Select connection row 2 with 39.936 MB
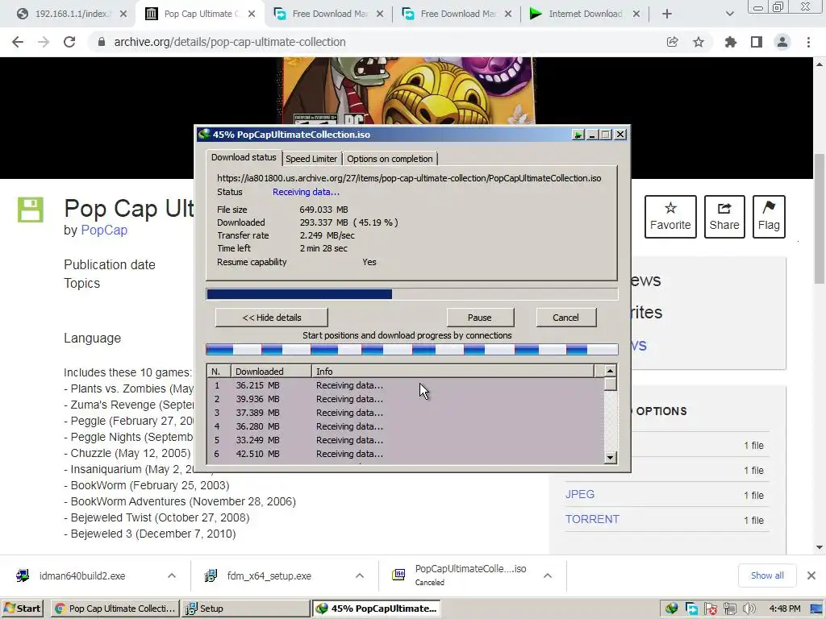826x619 pixels. [405, 399]
